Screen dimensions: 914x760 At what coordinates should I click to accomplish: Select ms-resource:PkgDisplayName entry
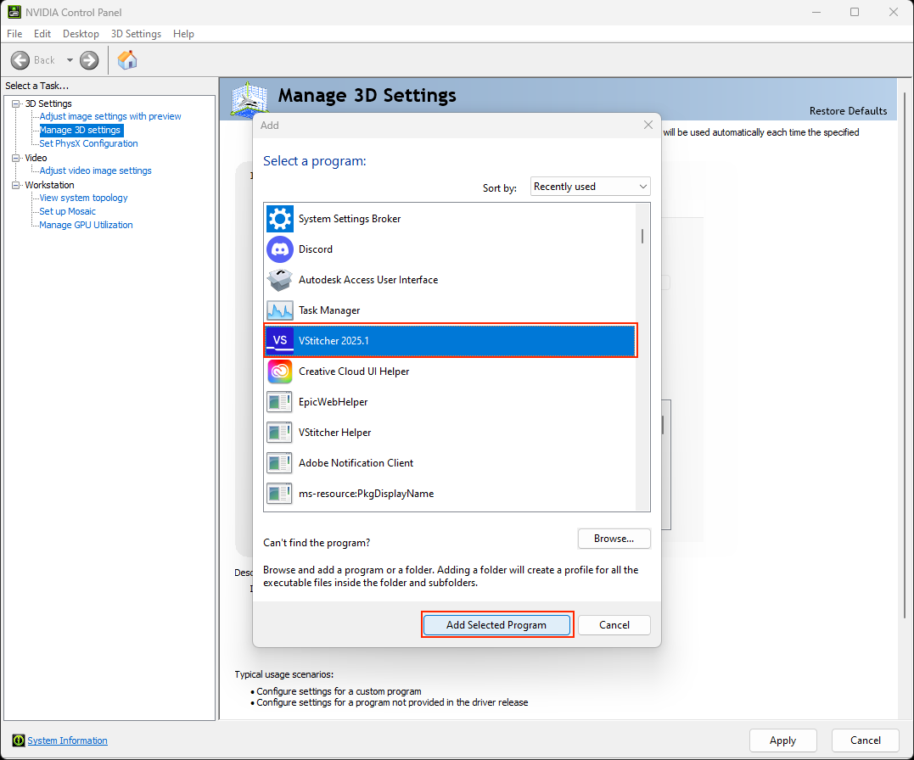[450, 494]
